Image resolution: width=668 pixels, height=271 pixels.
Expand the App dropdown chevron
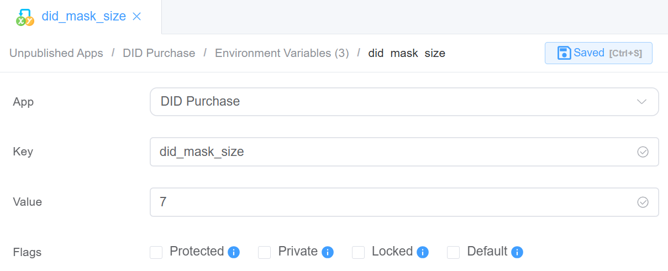coord(641,102)
